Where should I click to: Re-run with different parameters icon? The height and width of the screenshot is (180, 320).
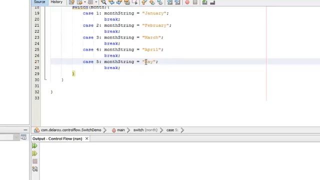click(34, 153)
